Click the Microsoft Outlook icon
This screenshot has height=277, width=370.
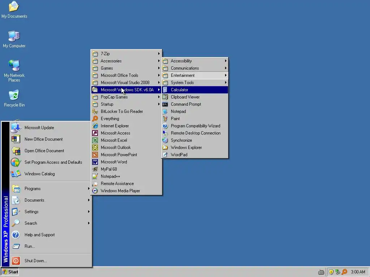pos(95,148)
